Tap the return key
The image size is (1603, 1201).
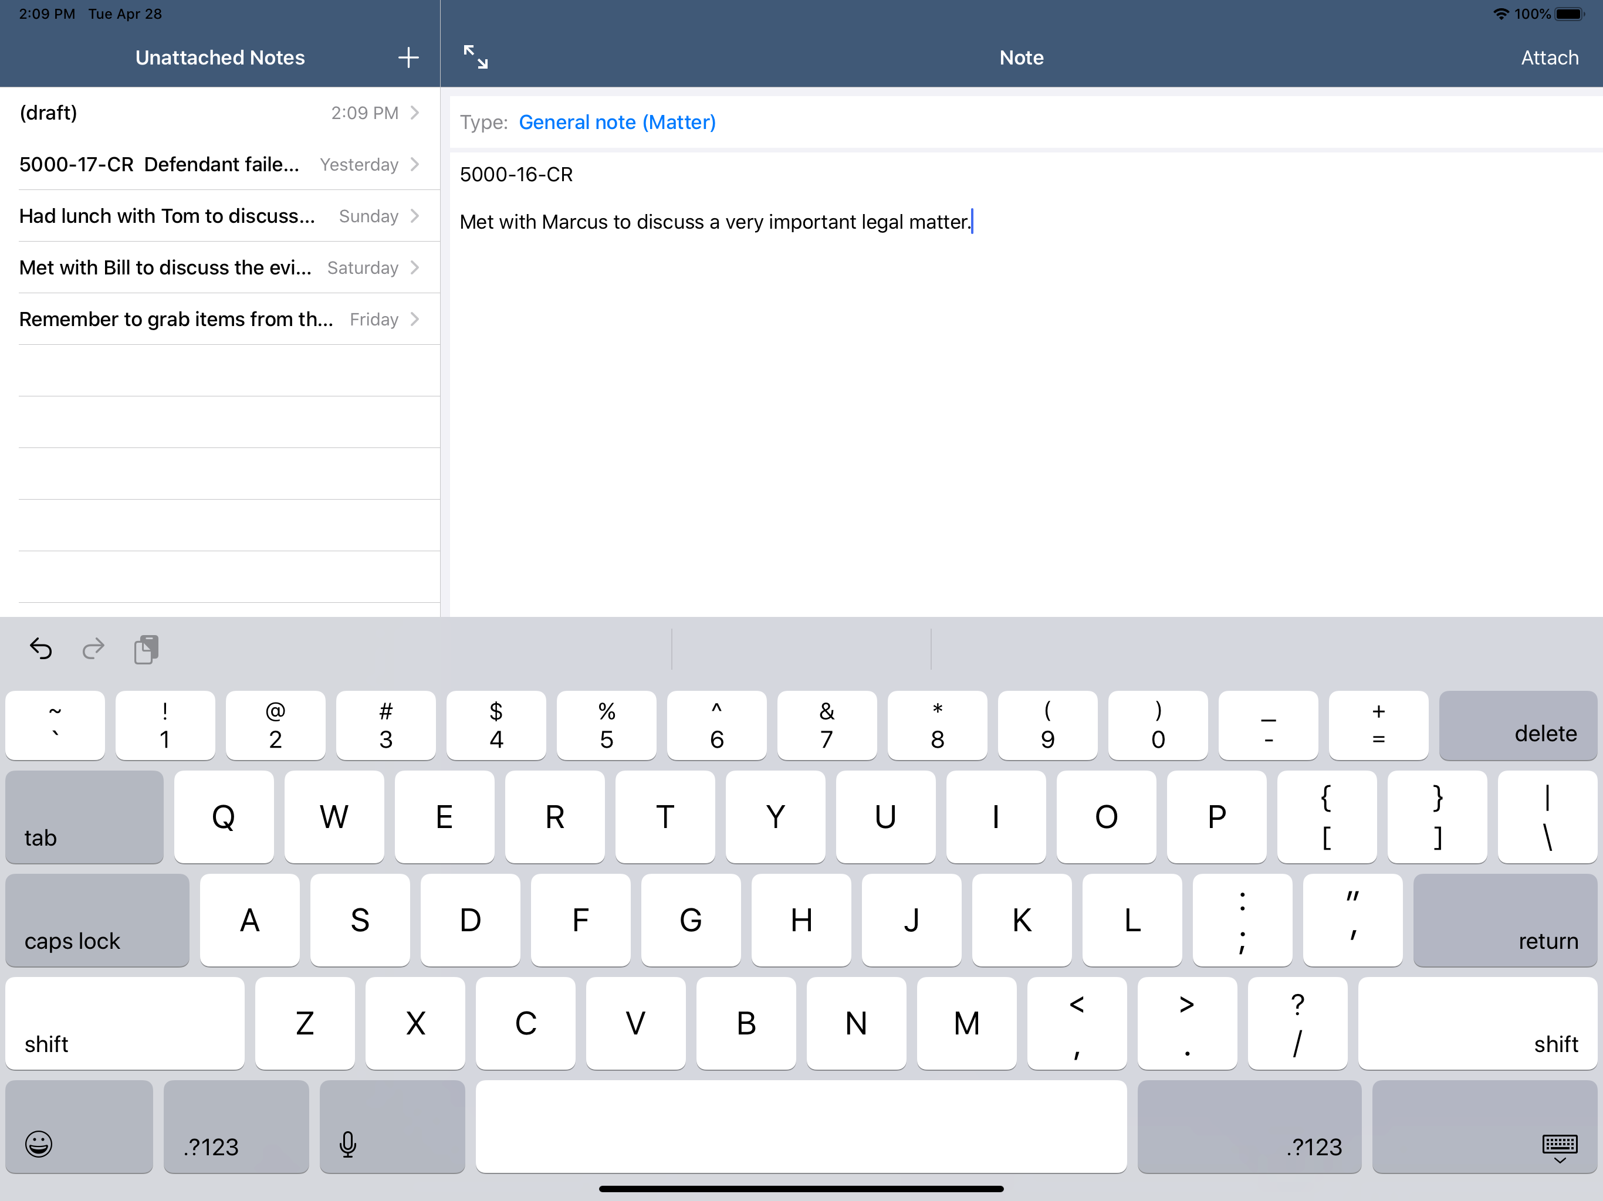pyautogui.click(x=1504, y=920)
